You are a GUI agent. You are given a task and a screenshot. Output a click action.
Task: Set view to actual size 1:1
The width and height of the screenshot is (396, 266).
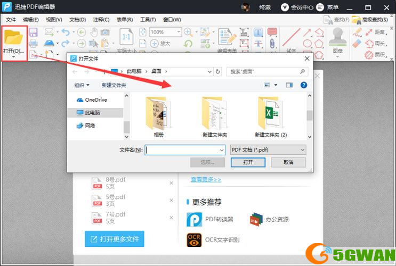126,37
